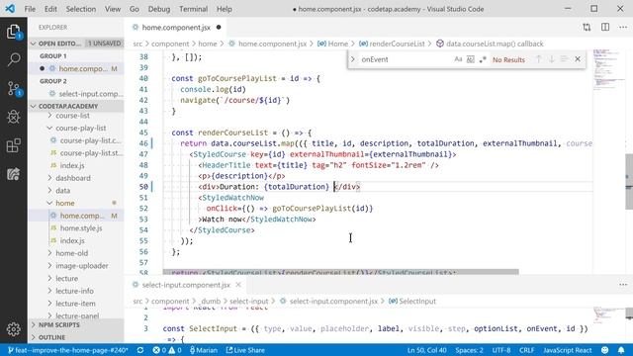Image resolution: width=633 pixels, height=356 pixels.
Task: Open the Debug view in activity bar
Action: [13, 117]
